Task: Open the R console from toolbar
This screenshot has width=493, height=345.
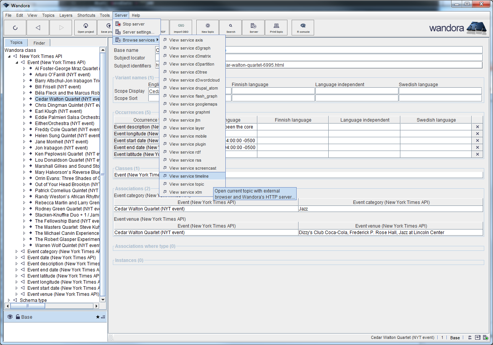Action: (303, 27)
